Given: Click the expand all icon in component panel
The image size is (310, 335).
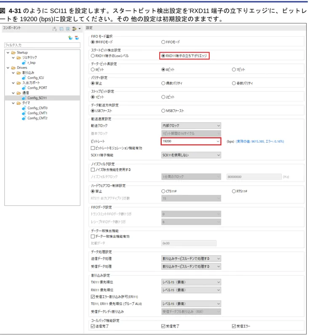Looking at the screenshot, I should pyautogui.click(x=68, y=29).
